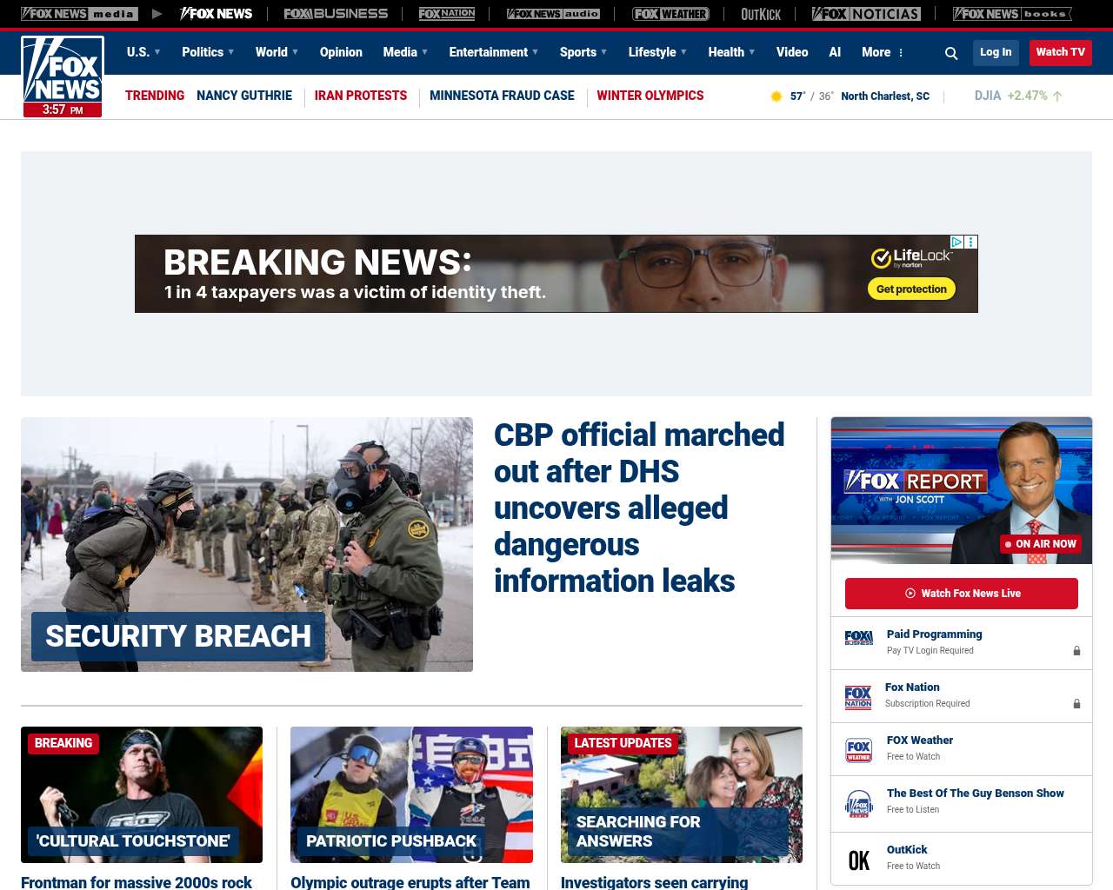
Task: Click the Fox News Radio icon for Guy Benson
Action: click(x=859, y=804)
